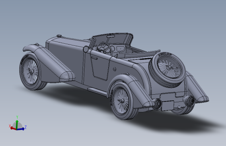Select the left round taillight
Screen dimensions: 226x146
pyautogui.click(x=158, y=104)
